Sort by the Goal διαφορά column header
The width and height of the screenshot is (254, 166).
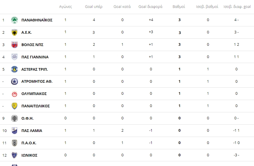coord(150,7)
